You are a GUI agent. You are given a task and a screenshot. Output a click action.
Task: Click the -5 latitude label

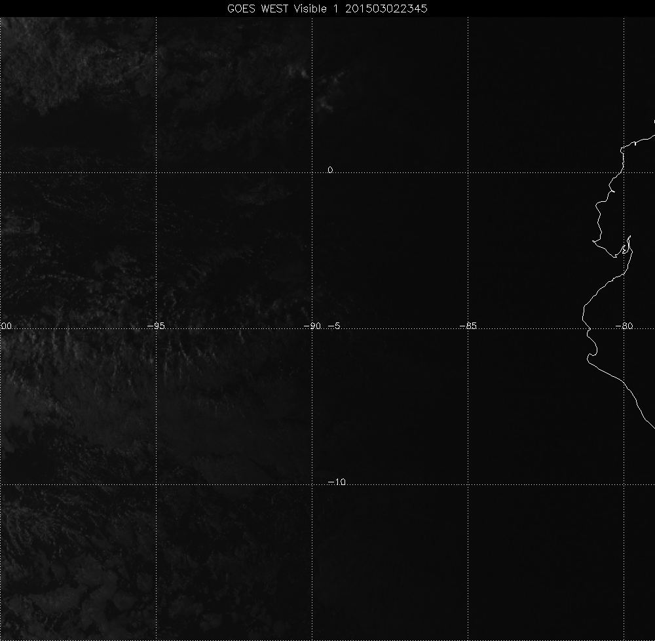(333, 326)
